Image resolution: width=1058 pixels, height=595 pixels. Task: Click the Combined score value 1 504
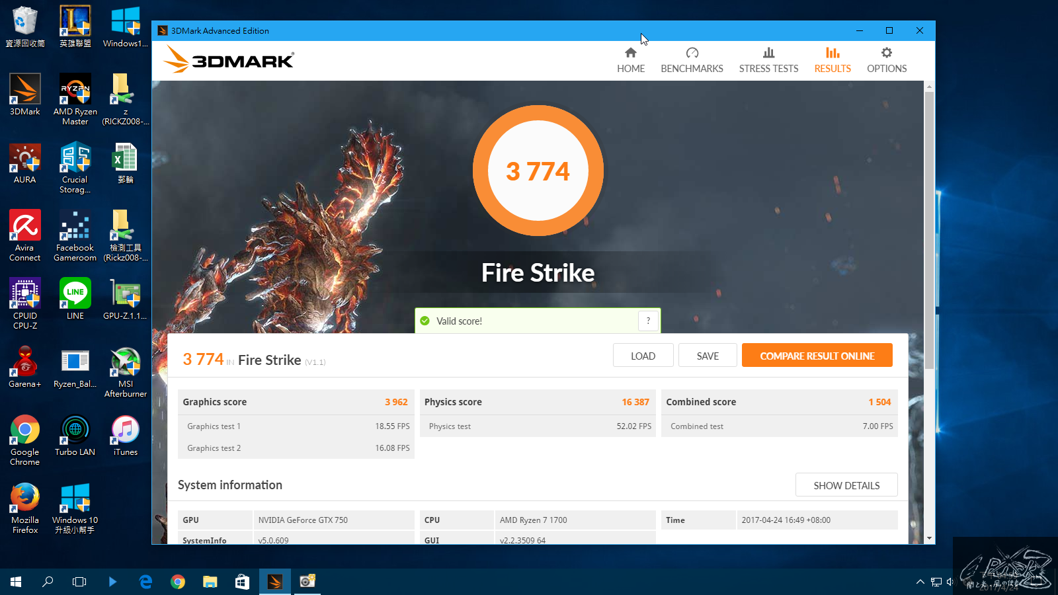[x=879, y=402]
